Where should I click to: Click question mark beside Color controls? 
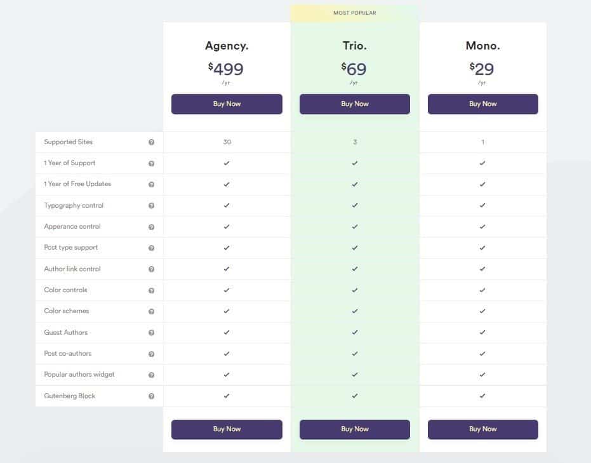point(151,290)
